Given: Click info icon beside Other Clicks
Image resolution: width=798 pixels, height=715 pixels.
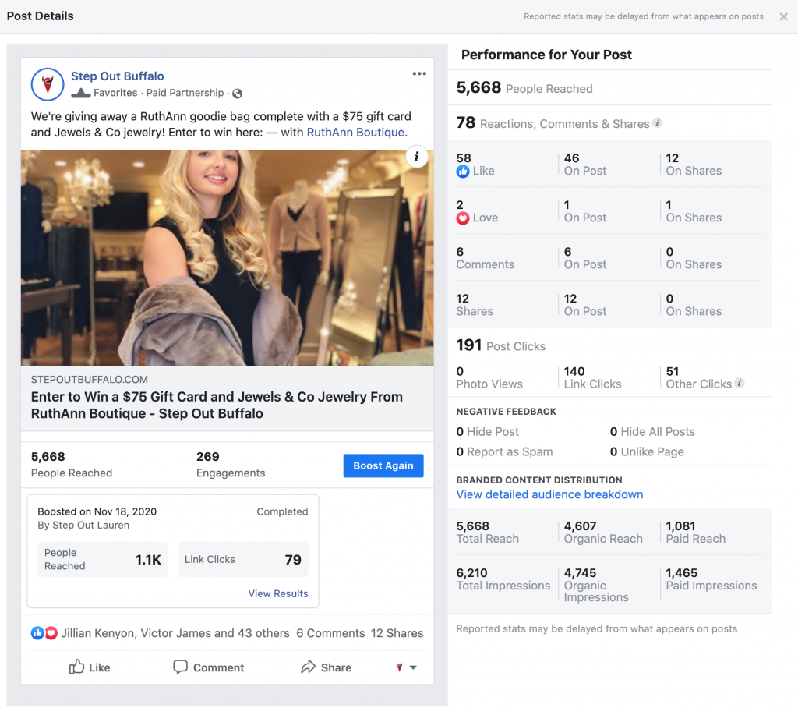Looking at the screenshot, I should coord(740,383).
